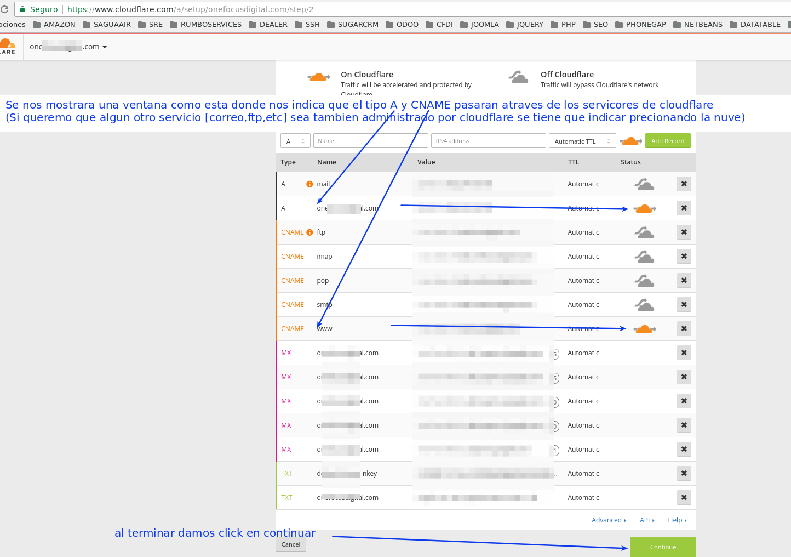791x557 pixels.
Task: Click the mail record name
Action: [x=323, y=184]
